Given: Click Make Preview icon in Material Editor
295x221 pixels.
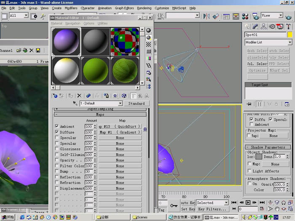Looking at the screenshot, I should pyautogui.click(x=149, y=66).
